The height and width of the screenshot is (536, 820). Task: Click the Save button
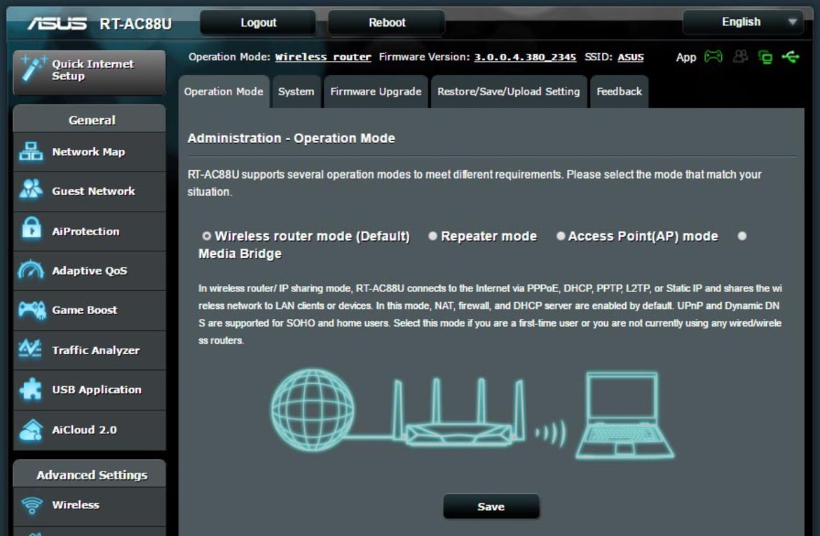click(x=491, y=507)
